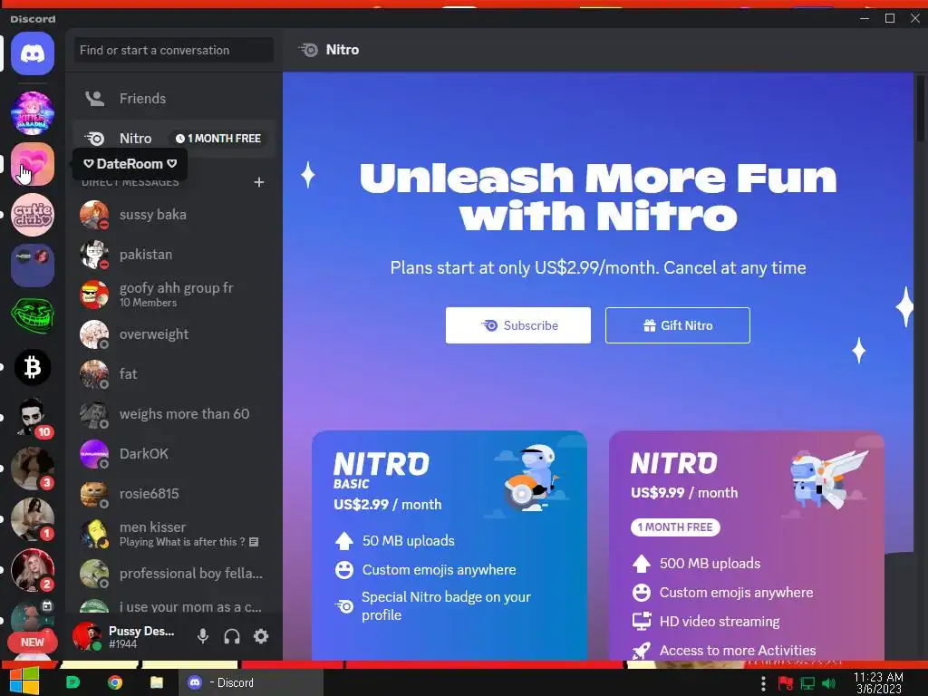This screenshot has height=696, width=928.
Task: Open DM with men kisser
Action: point(174,533)
